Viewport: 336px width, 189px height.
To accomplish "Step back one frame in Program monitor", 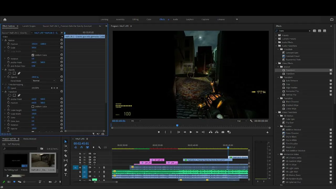I will coord(185,132).
